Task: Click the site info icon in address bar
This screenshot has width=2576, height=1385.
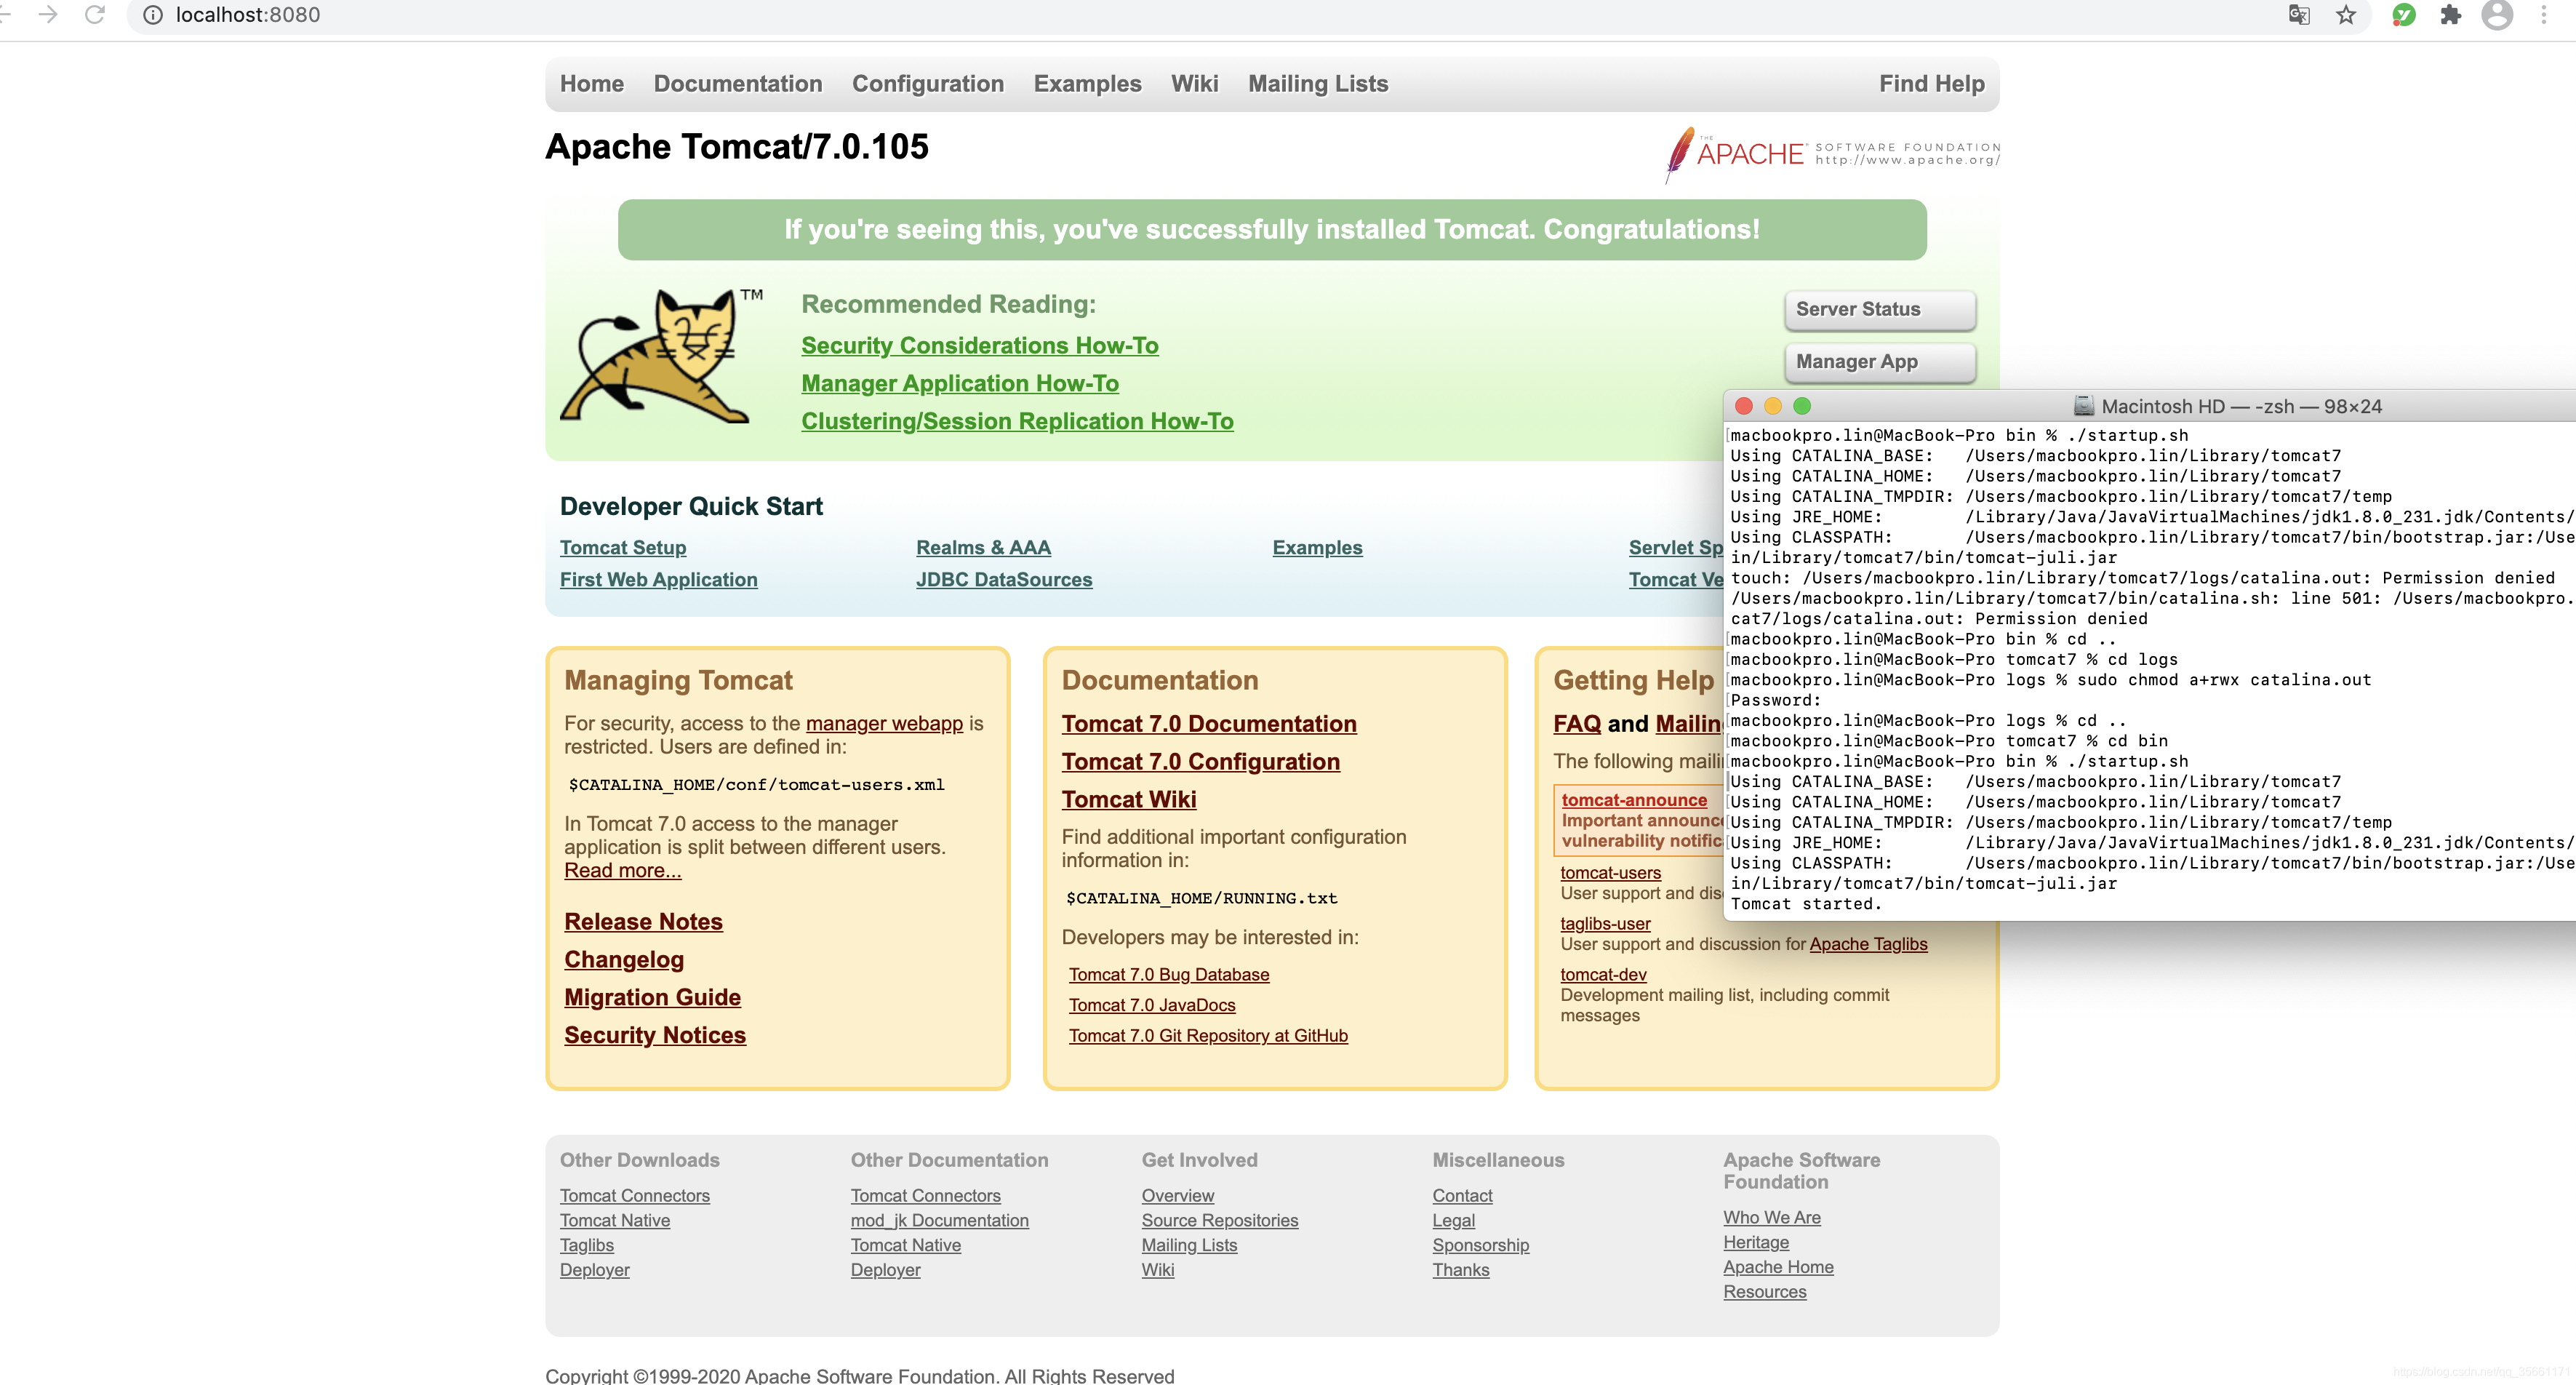Action: pyautogui.click(x=153, y=15)
